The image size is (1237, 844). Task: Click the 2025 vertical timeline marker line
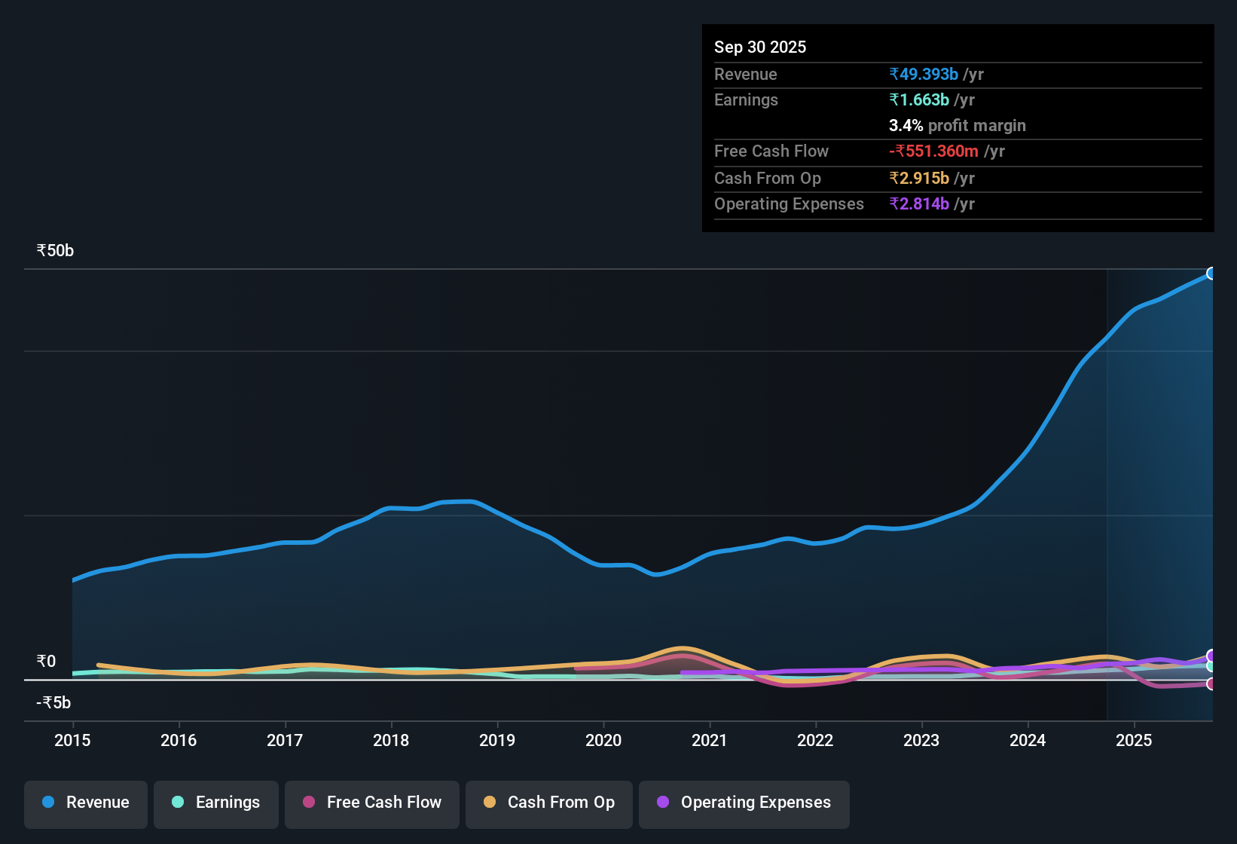point(1107,490)
